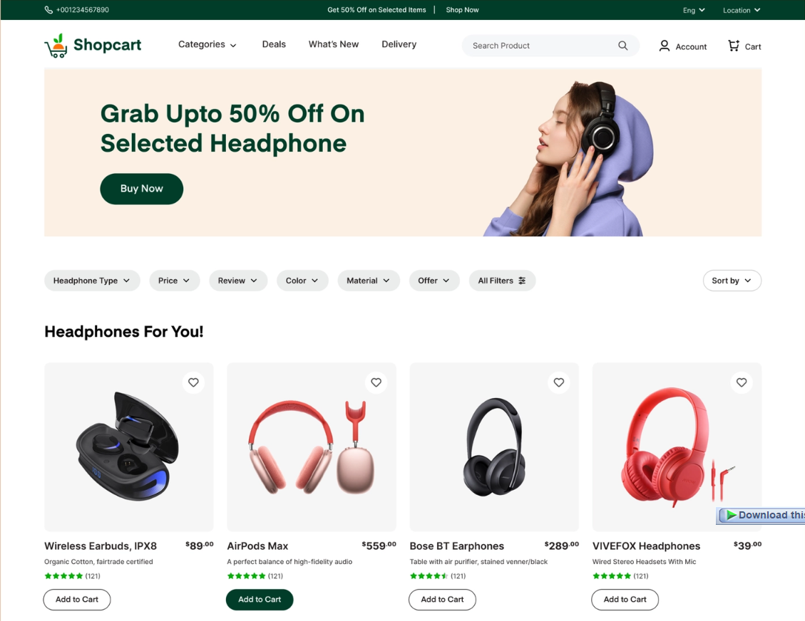Open Account via the user icon
Screen dimensions: 805x621
point(664,46)
